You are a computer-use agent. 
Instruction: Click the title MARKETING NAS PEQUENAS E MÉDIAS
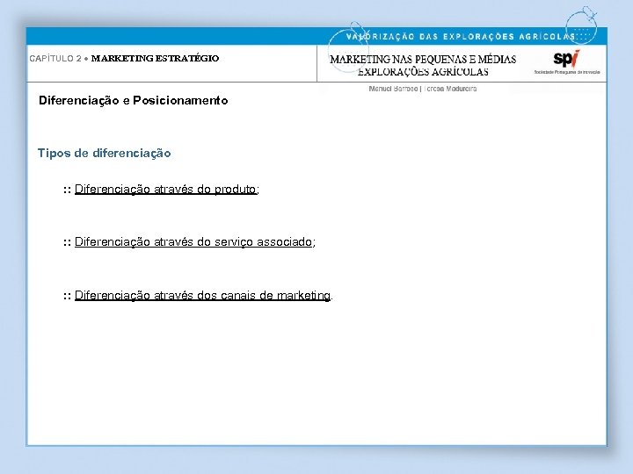click(423, 60)
